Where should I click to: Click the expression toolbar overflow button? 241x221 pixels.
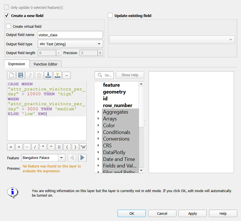(67, 75)
